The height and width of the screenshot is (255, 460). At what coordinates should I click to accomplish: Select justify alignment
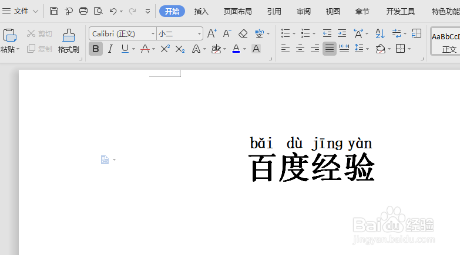329,49
